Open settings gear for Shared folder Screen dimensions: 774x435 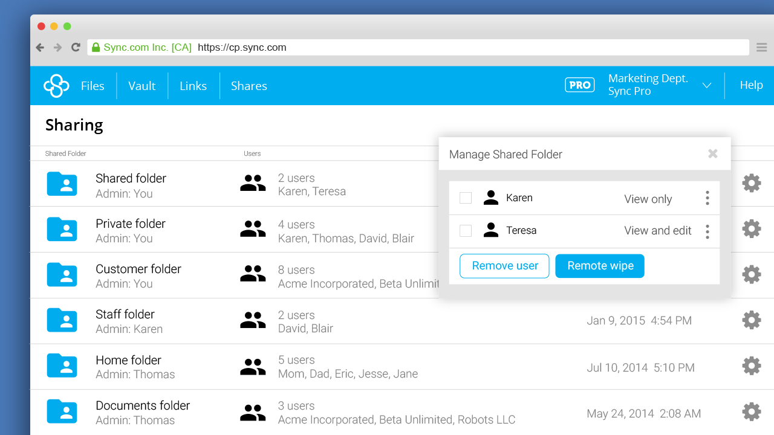click(x=751, y=182)
